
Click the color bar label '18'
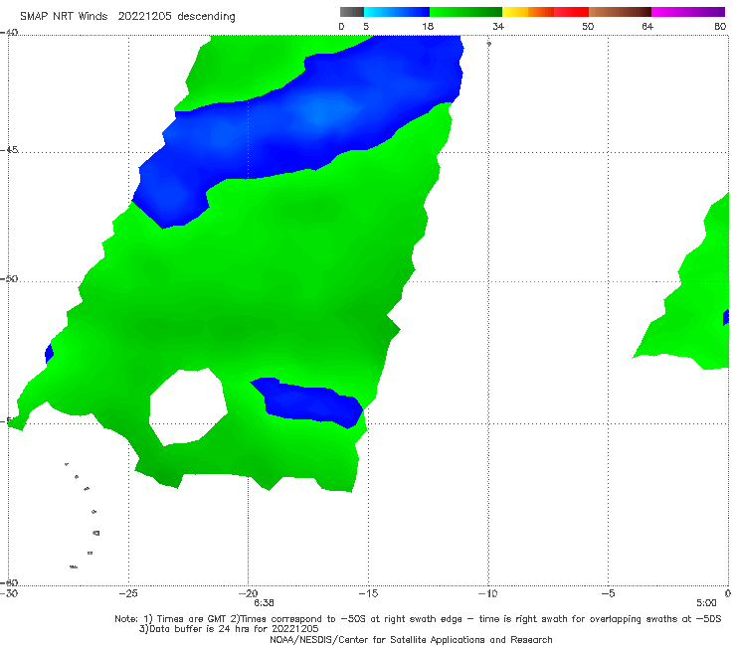(x=428, y=26)
